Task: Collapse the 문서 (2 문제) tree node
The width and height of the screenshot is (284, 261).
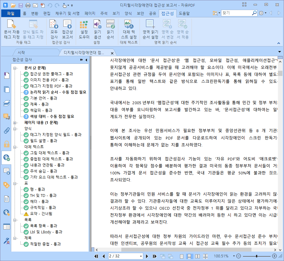Action: coord(15,68)
